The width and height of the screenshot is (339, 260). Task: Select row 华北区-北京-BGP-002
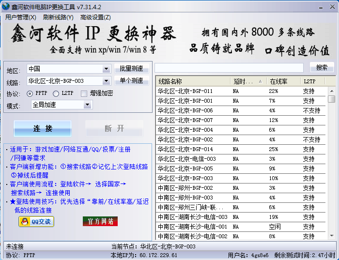tap(241, 139)
